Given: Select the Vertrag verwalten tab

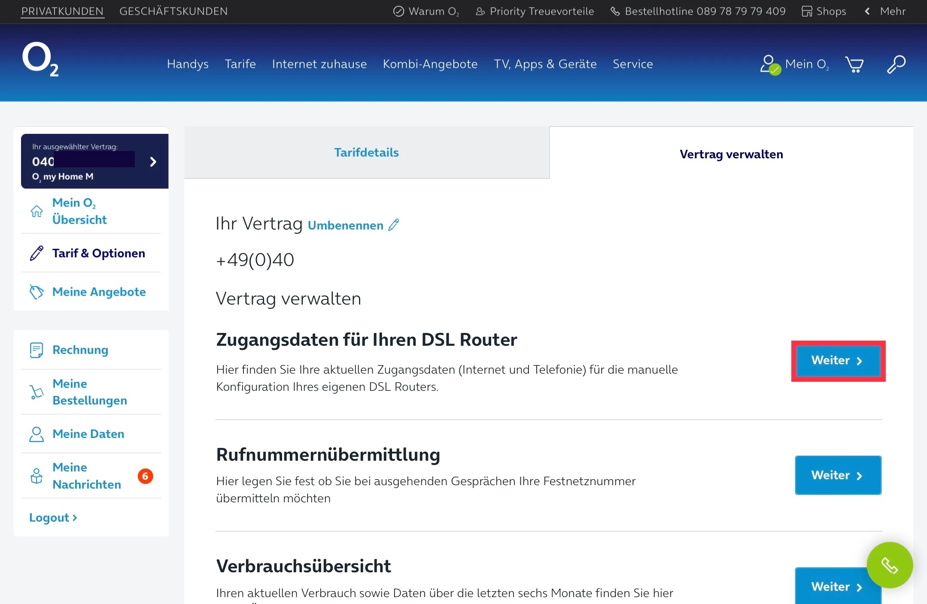Looking at the screenshot, I should pos(731,154).
